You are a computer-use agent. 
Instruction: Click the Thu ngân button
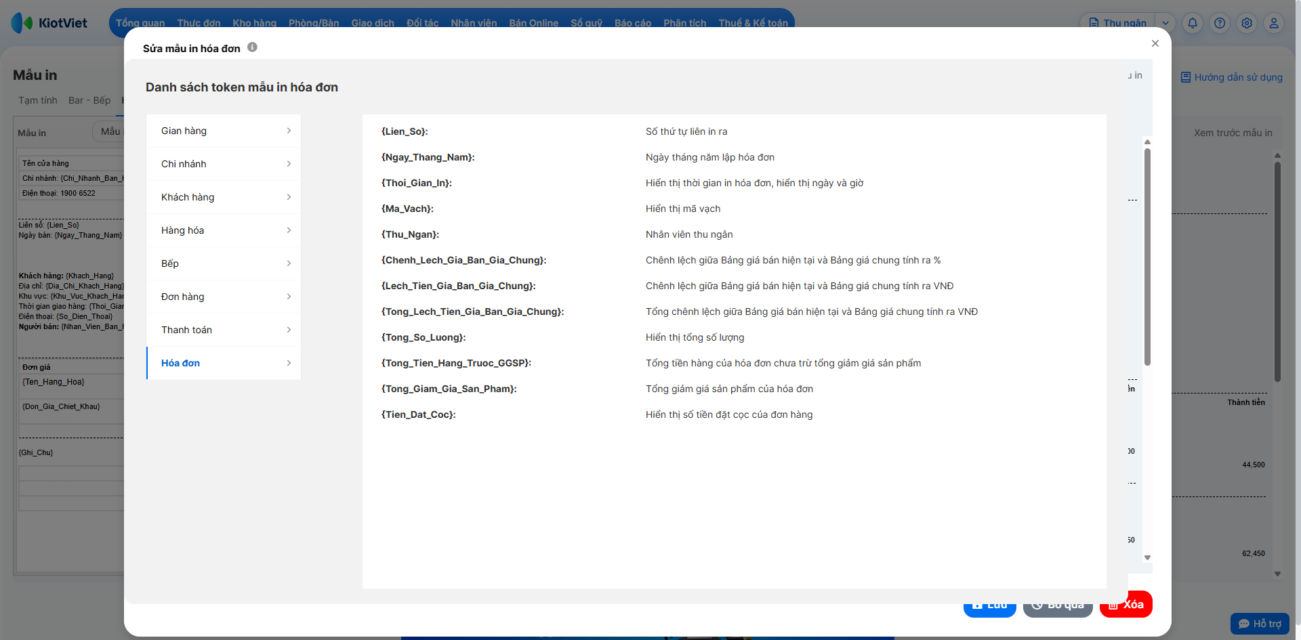[1117, 23]
